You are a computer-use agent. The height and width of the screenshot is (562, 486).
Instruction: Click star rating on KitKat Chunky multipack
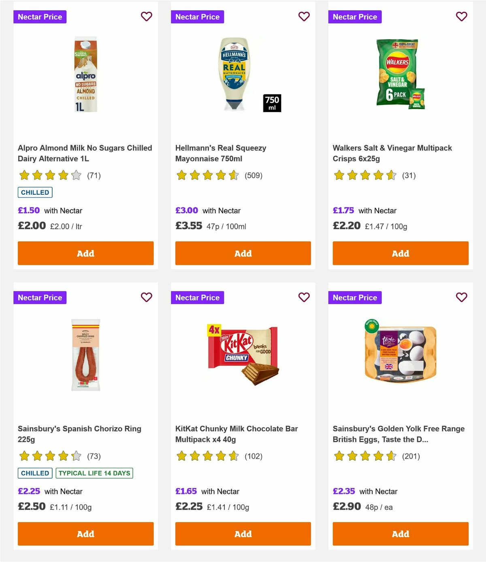tap(206, 456)
